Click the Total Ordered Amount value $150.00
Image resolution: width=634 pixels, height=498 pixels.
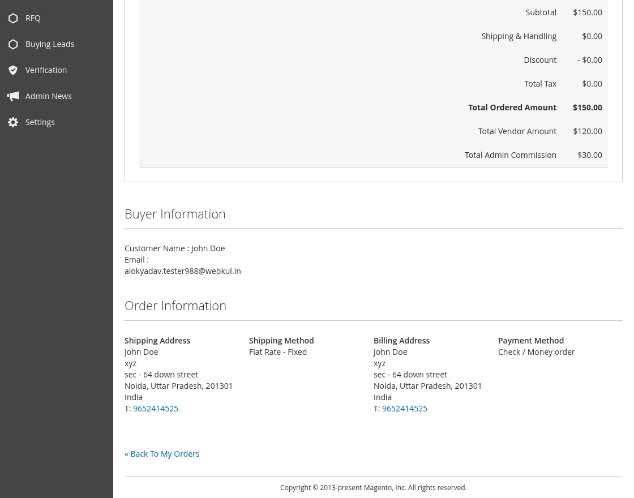[x=587, y=108]
